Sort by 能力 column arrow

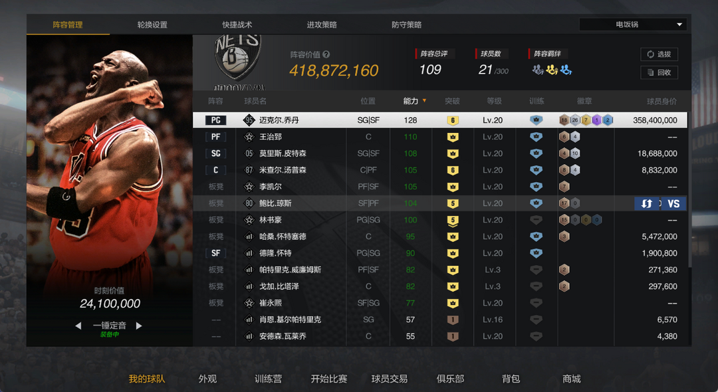(x=424, y=100)
